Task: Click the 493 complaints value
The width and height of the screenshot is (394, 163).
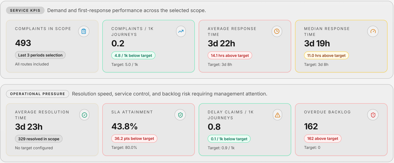Action: (23, 43)
